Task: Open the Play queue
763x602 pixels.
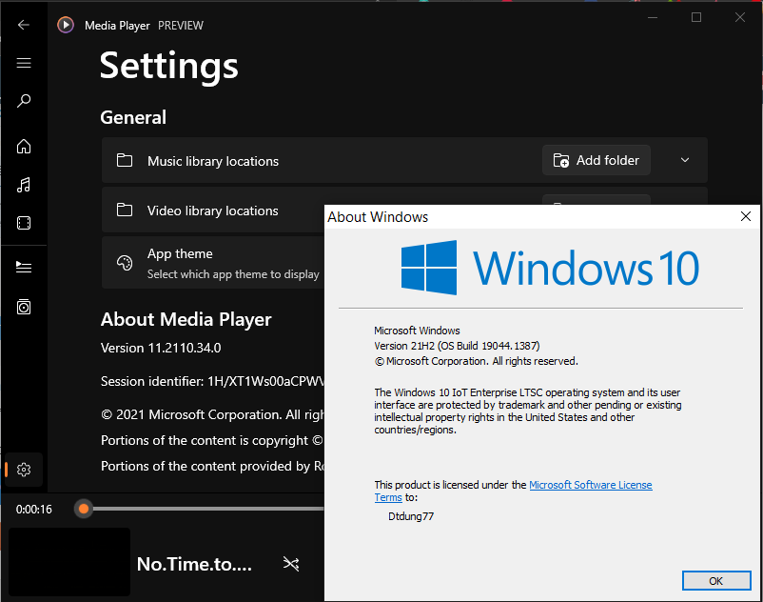Action: click(24, 267)
